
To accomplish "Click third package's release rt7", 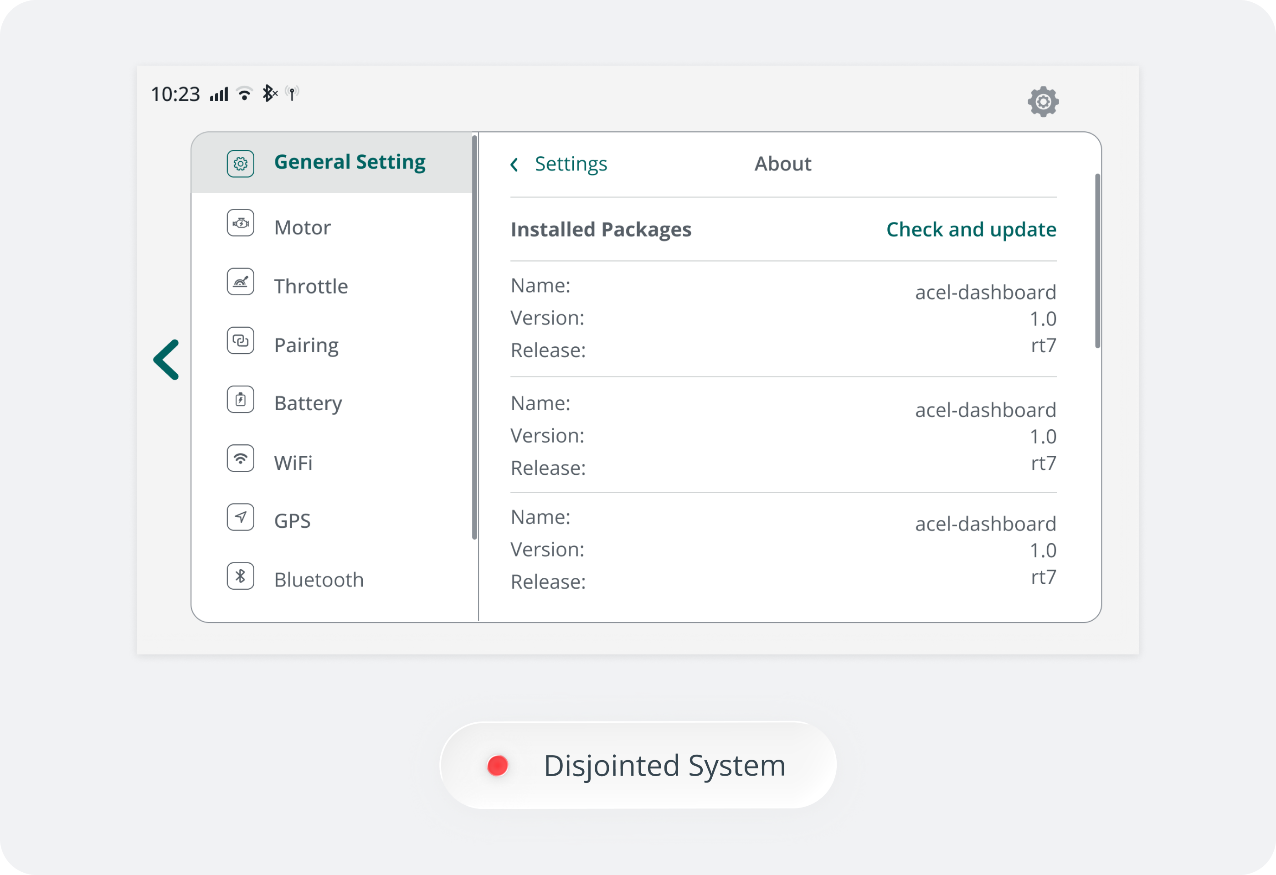I will pos(1043,577).
